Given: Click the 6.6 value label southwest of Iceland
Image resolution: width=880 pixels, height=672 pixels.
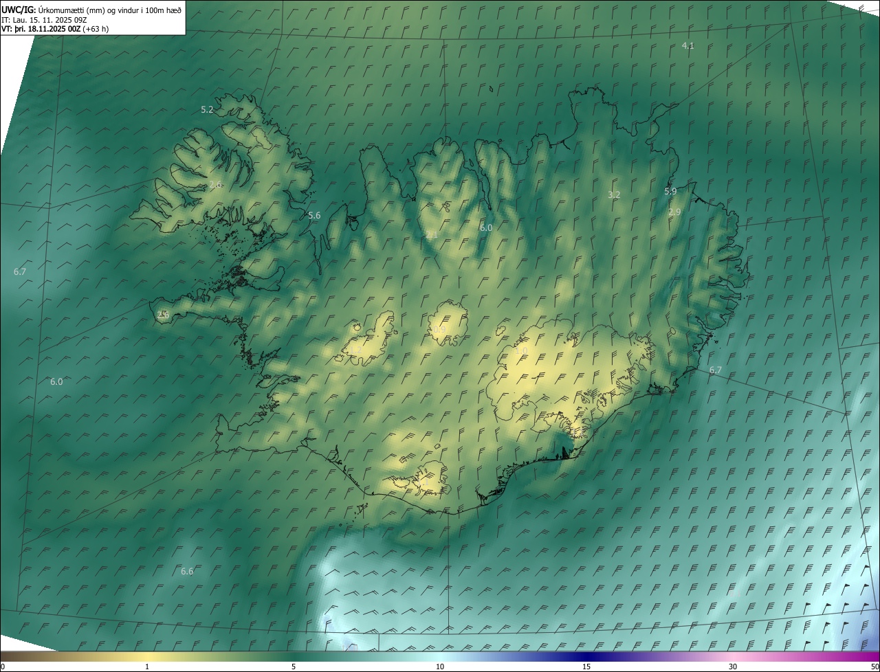Looking at the screenshot, I should 187,571.
